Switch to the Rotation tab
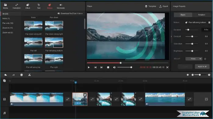Viewport: 213px width, 119px height. coord(202,15)
